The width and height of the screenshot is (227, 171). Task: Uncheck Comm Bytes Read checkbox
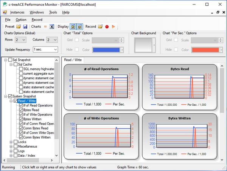click(21, 128)
